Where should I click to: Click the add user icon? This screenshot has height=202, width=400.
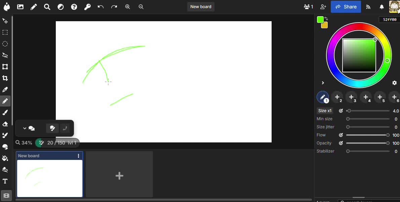click(x=323, y=7)
